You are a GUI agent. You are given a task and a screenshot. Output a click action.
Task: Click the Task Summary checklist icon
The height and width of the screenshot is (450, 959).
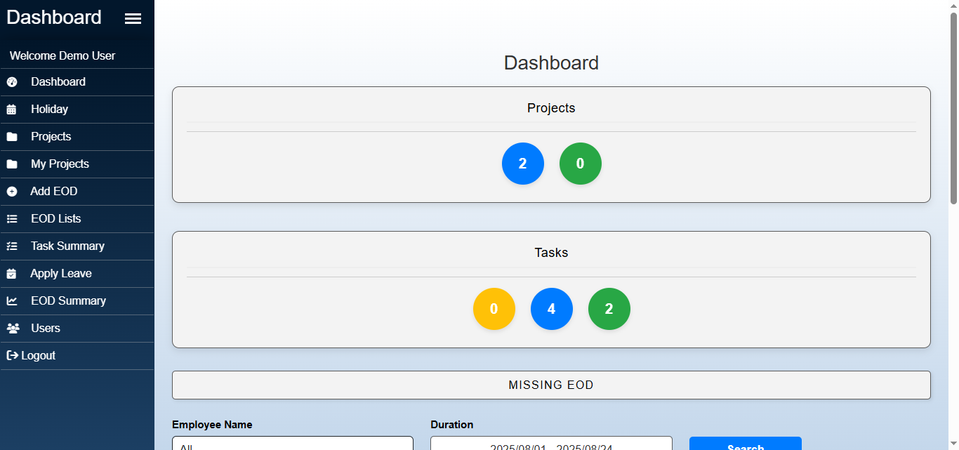(x=12, y=246)
